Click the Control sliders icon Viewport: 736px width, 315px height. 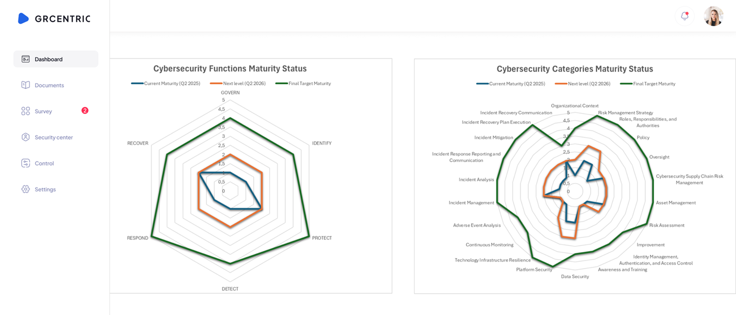(26, 163)
